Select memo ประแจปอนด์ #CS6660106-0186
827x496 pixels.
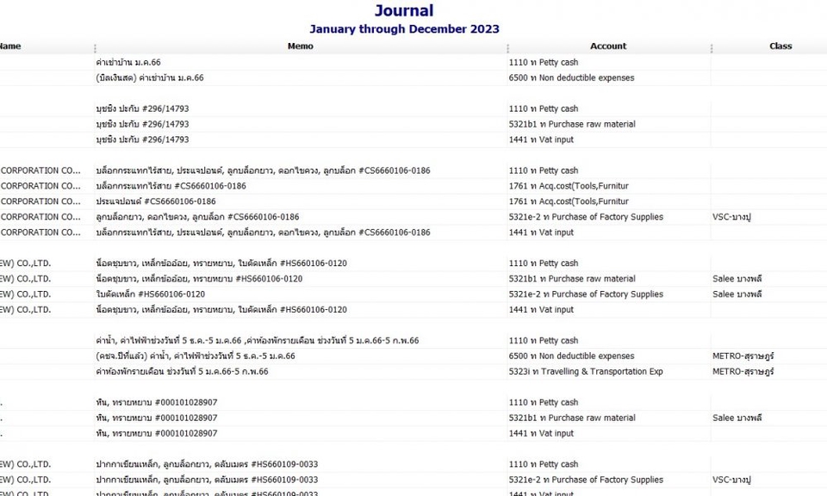click(x=156, y=201)
